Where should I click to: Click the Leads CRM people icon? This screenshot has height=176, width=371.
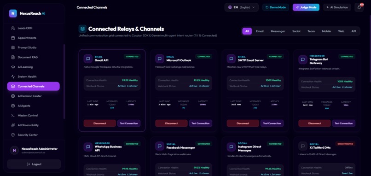point(13,28)
